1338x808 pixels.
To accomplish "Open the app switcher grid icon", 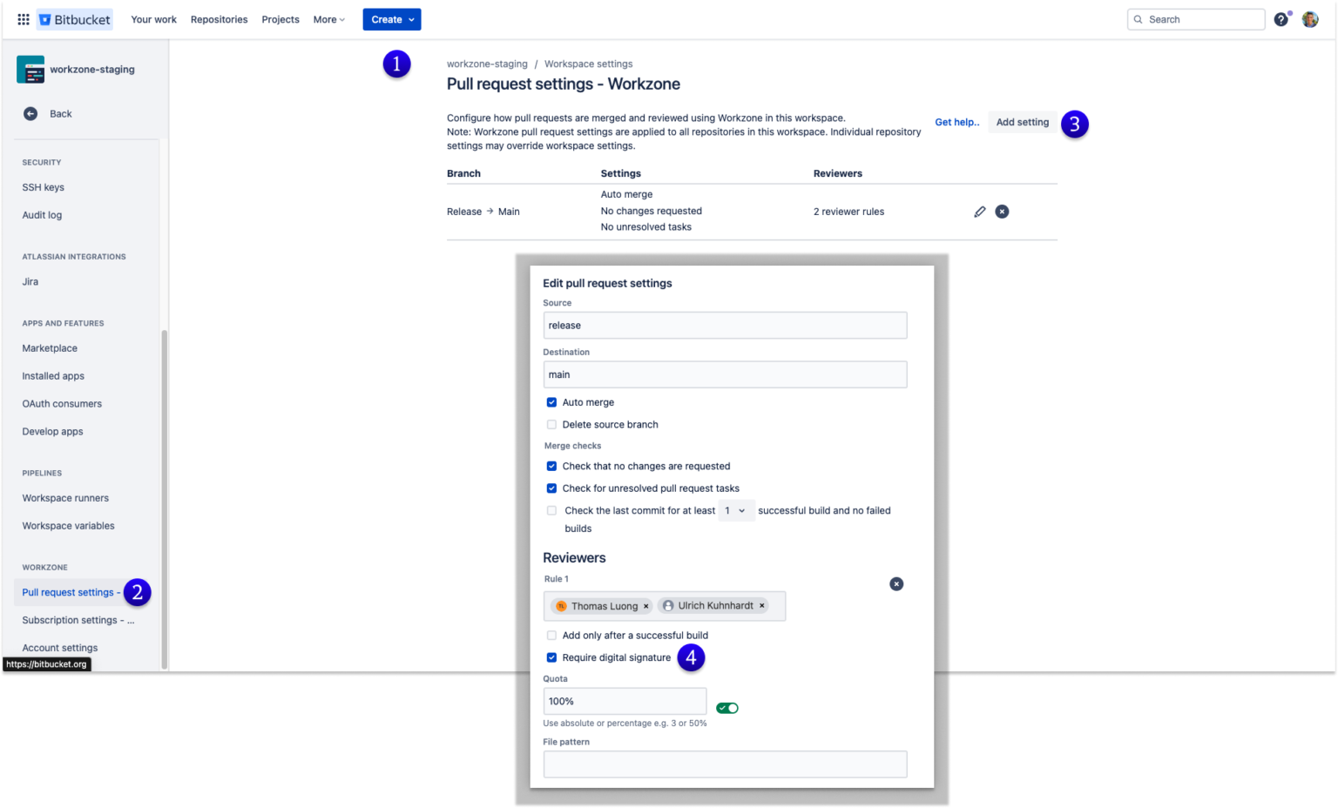I will (x=24, y=19).
